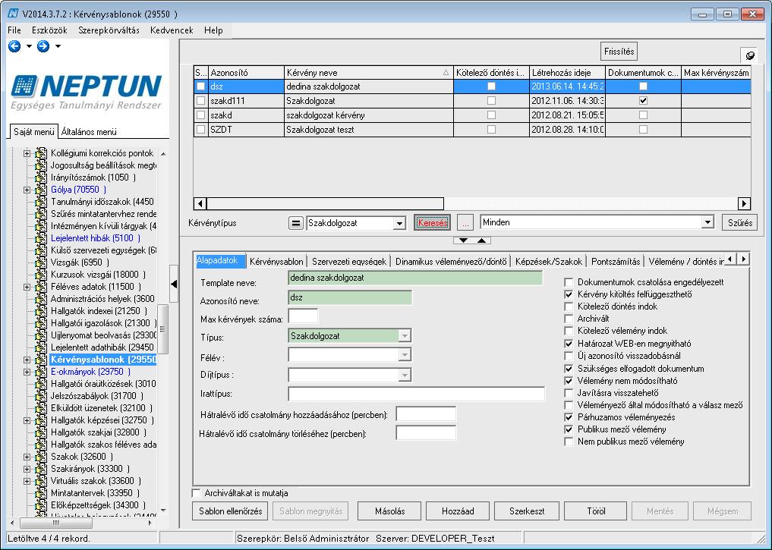Toggle Határozat WEB-en megnyitható checkbox

tap(569, 344)
